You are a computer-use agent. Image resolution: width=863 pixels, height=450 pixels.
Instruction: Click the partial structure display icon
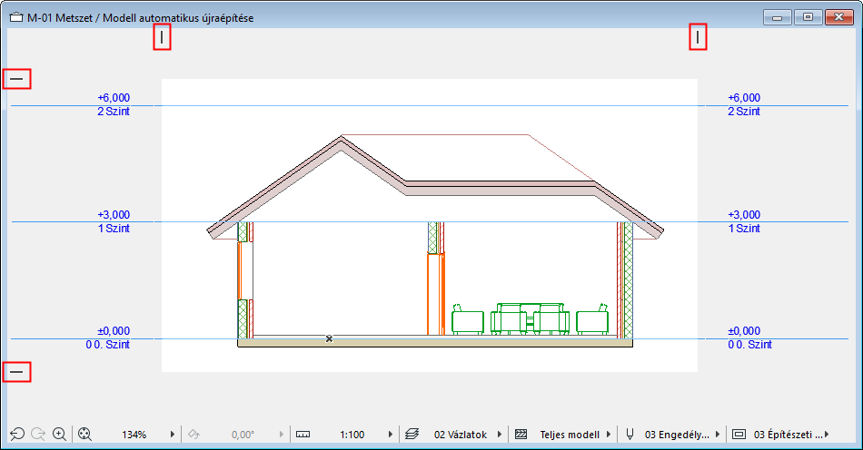click(521, 434)
